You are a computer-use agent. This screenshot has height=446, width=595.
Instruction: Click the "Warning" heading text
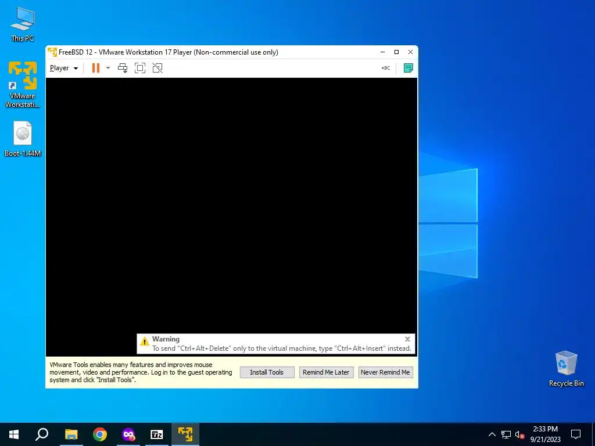coord(166,339)
